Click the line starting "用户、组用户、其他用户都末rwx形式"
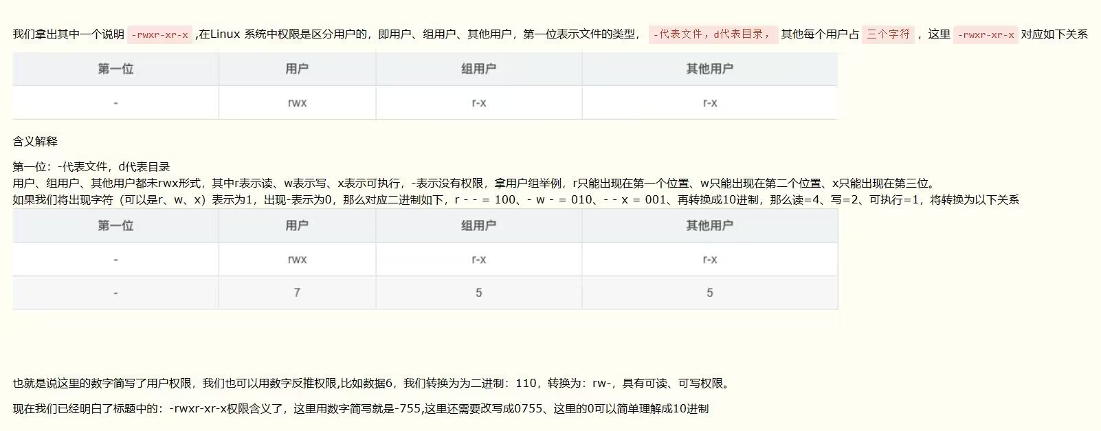This screenshot has height=431, width=1101. coord(474,184)
